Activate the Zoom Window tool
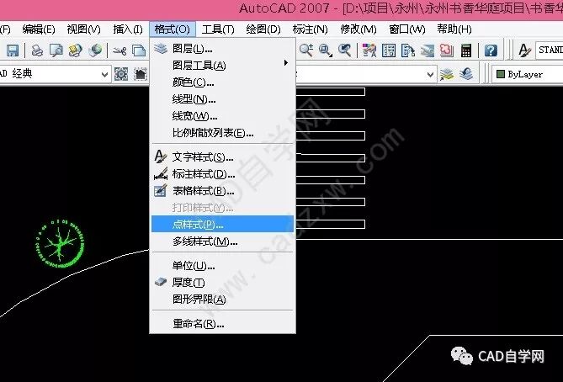This screenshot has width=563, height=382. pyautogui.click(x=326, y=50)
